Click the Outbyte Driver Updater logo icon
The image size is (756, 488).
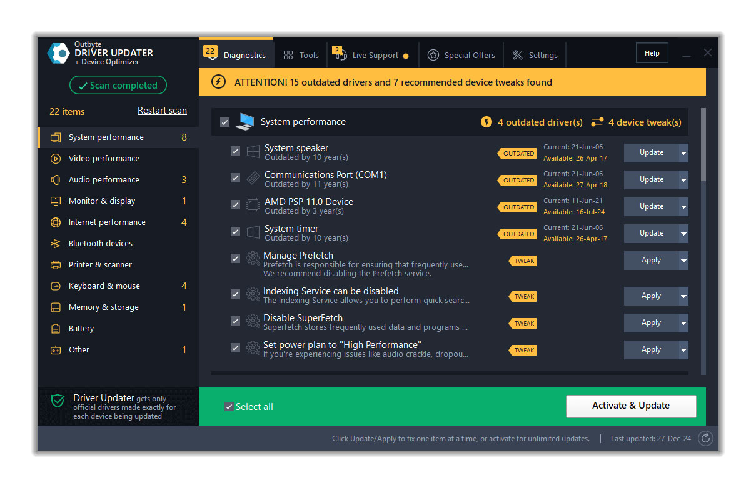point(58,53)
